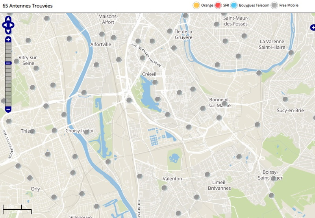Toggle the Bouygues Telecom filter circle
Image resolution: width=315 pixels, height=218 pixels.
coord(234,5)
